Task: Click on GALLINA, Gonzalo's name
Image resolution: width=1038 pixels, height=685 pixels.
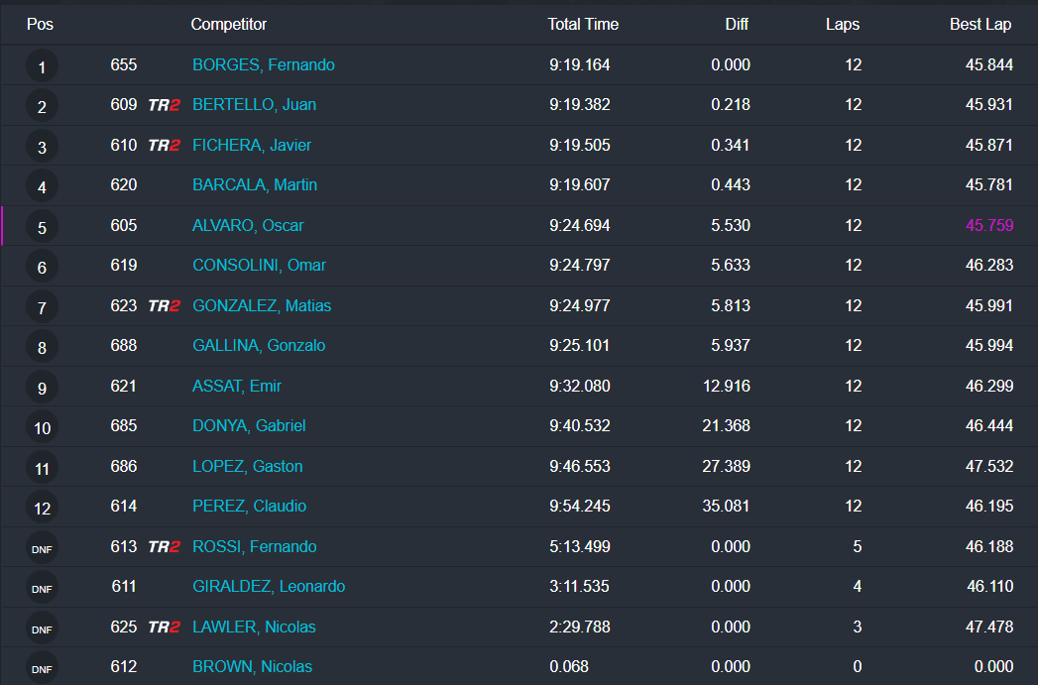Action: pos(259,346)
